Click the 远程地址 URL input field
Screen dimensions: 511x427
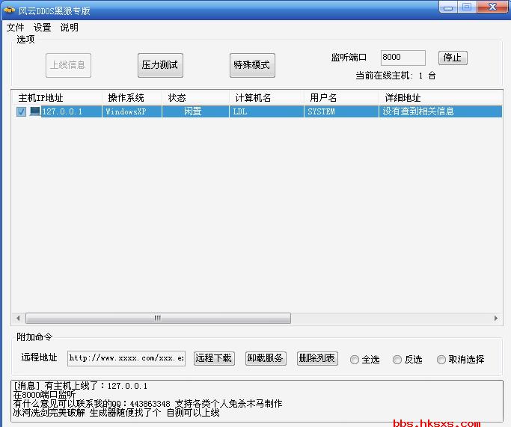(126, 358)
